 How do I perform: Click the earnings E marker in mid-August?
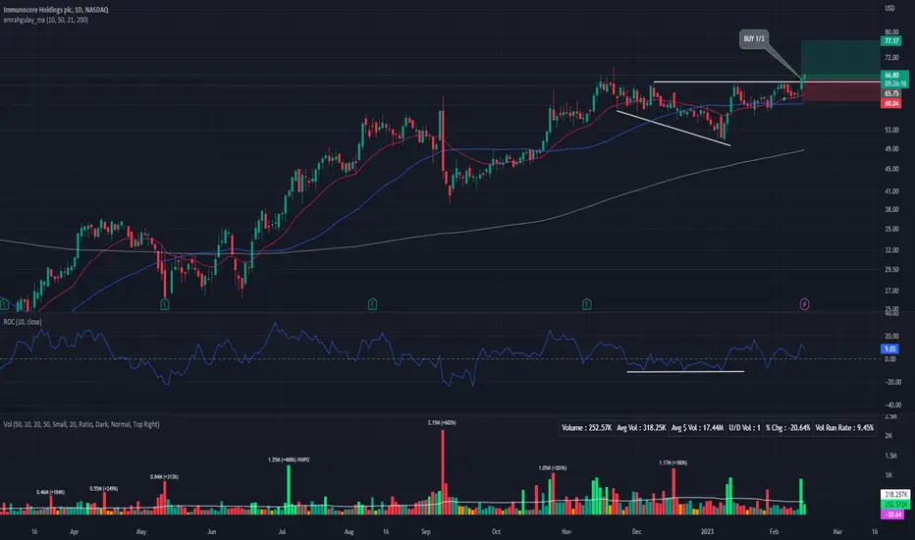click(372, 304)
